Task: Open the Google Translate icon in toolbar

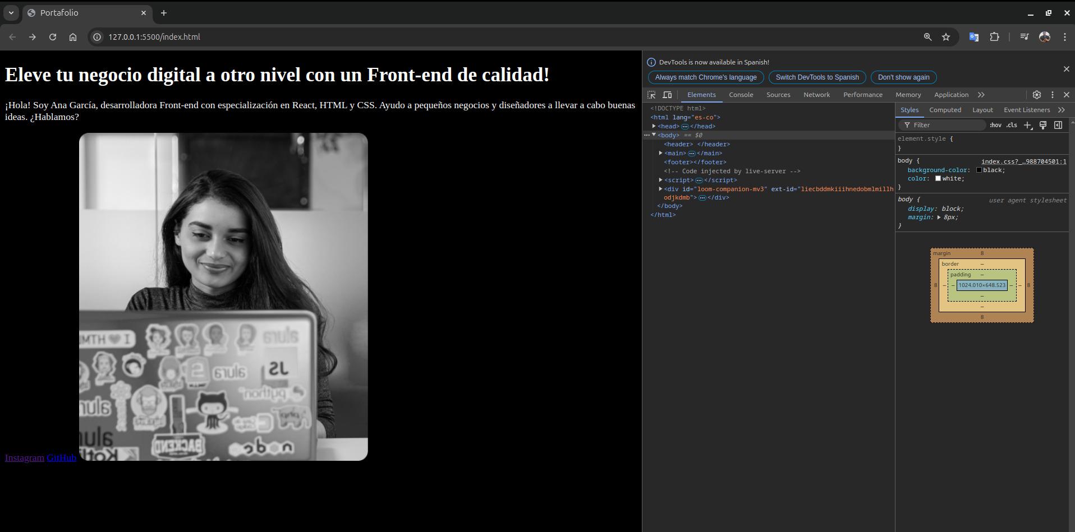Action: click(x=974, y=37)
